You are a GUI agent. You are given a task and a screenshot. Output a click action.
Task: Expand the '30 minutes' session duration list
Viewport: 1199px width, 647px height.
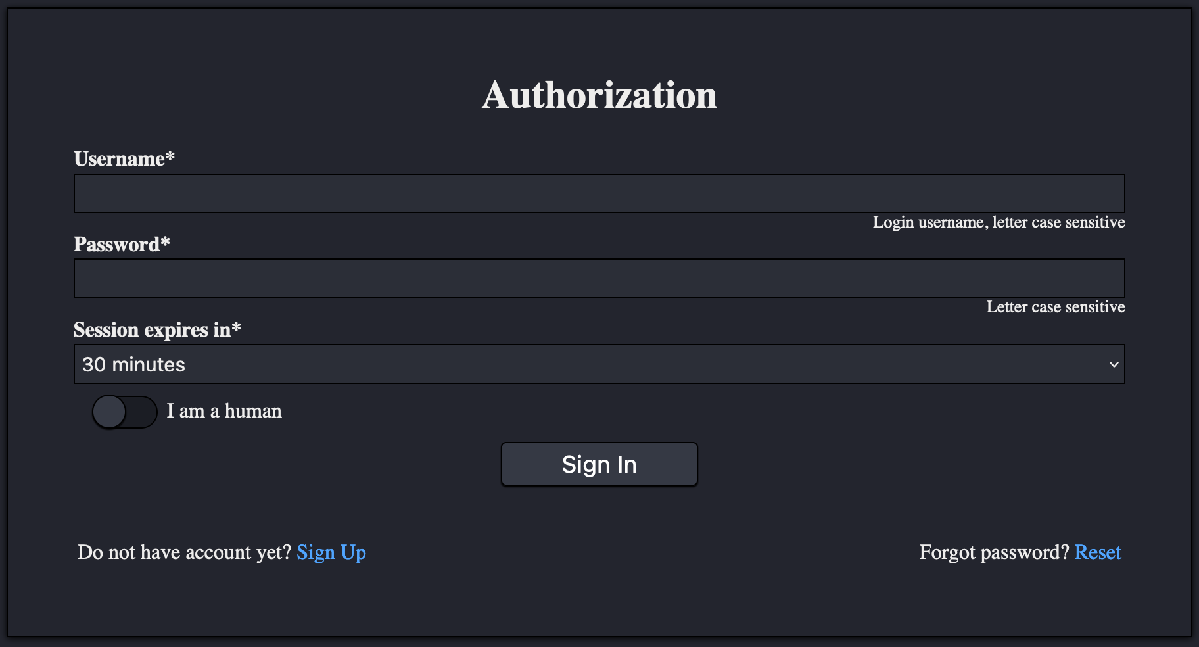pyautogui.click(x=599, y=364)
